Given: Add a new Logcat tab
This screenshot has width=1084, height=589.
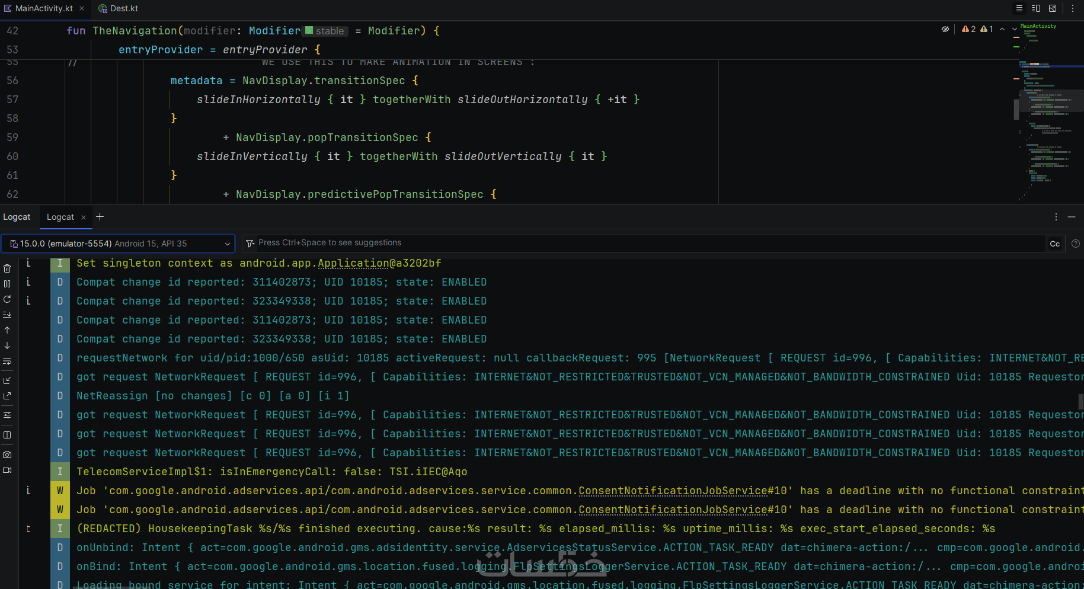Looking at the screenshot, I should click(x=100, y=217).
